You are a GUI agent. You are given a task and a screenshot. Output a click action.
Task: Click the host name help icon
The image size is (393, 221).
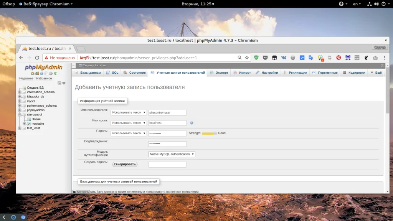coord(192,123)
